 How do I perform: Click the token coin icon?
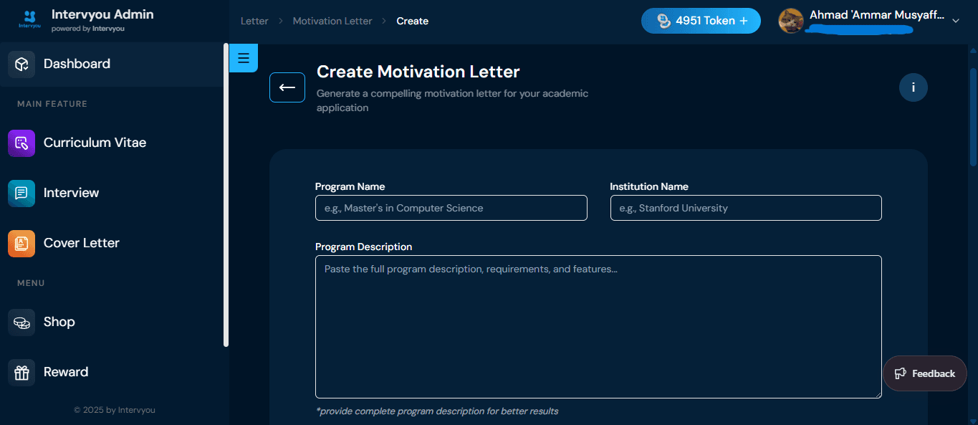click(x=664, y=21)
